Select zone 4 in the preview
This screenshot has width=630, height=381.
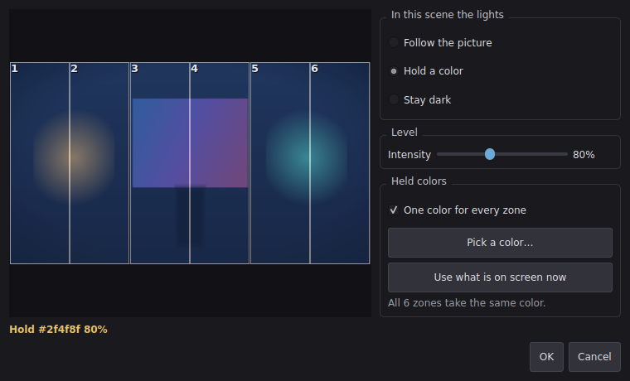click(220, 163)
